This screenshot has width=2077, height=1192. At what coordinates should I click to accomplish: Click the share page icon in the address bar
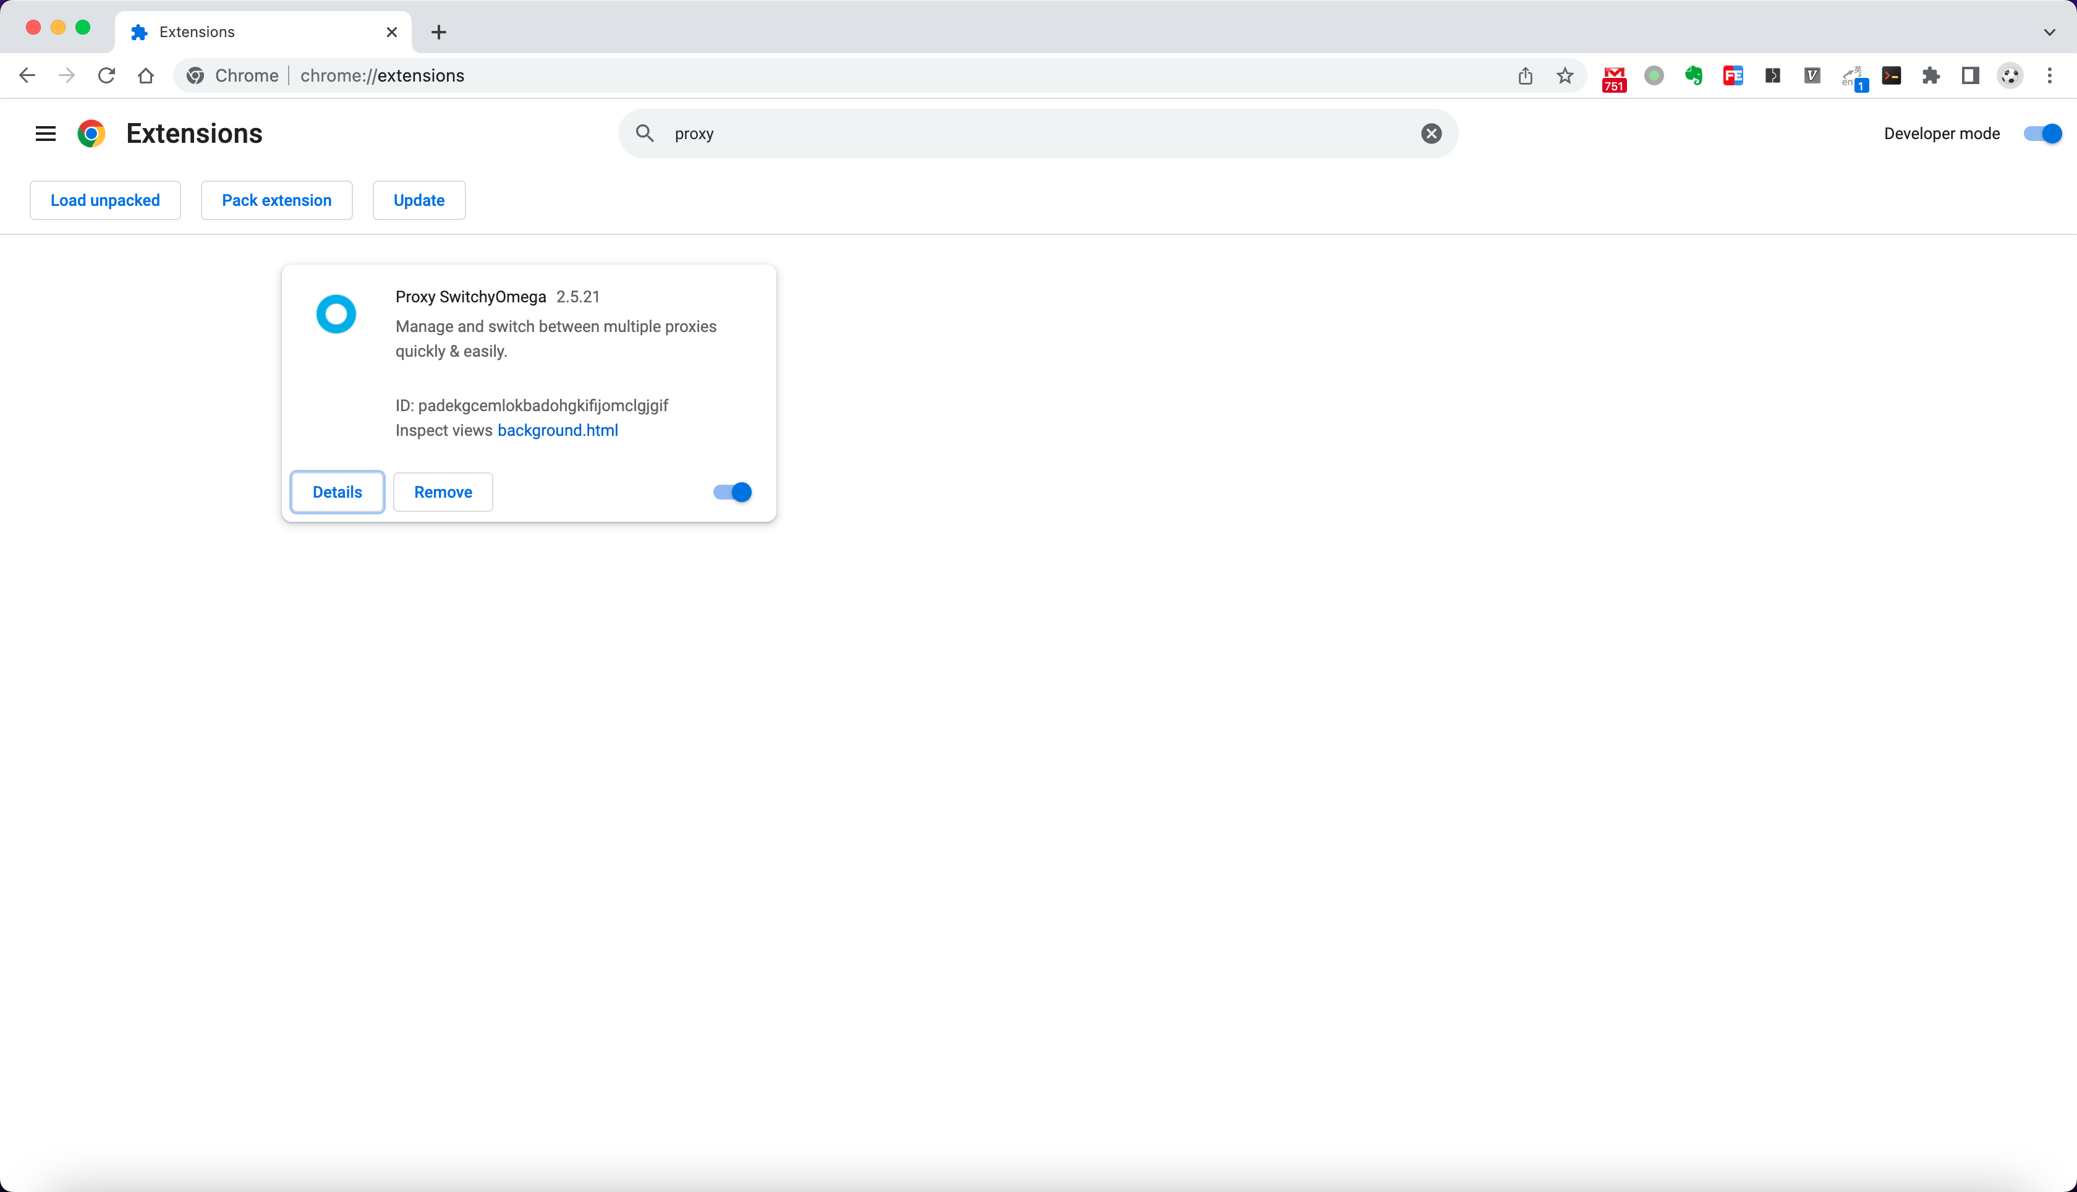[x=1524, y=76]
